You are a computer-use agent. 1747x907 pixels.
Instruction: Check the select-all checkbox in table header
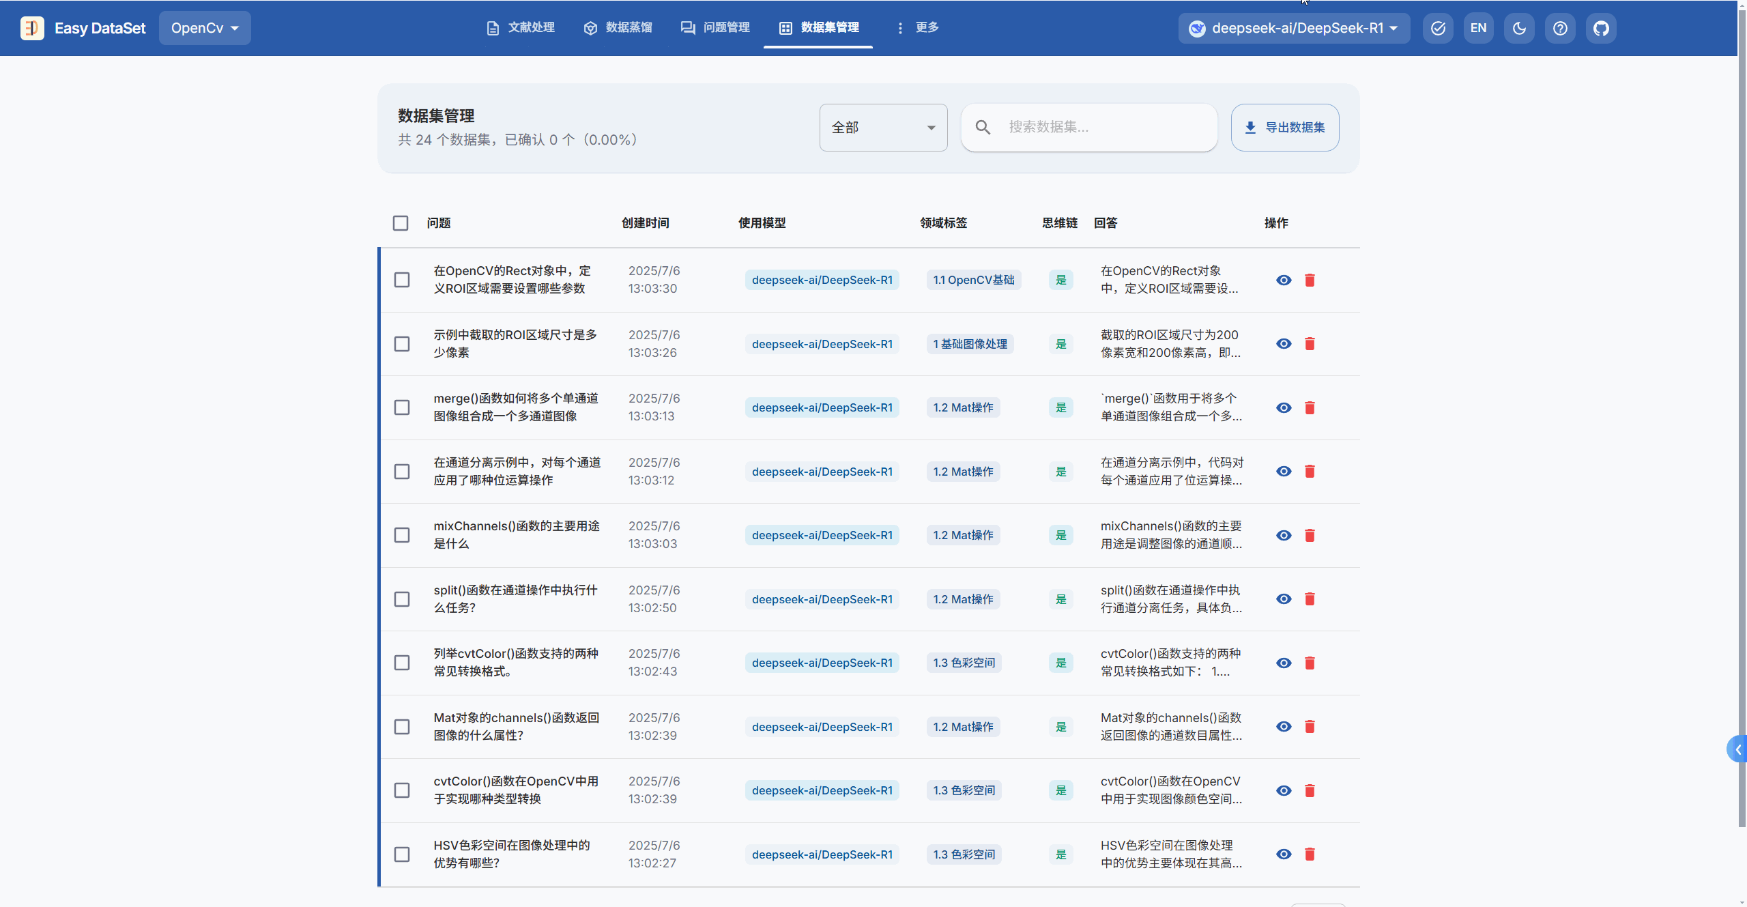click(x=401, y=223)
